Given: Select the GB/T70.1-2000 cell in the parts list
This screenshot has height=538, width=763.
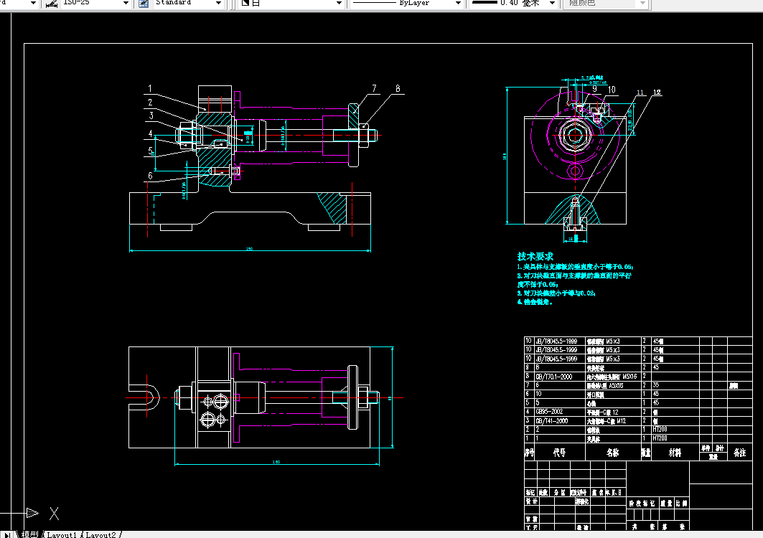Looking at the screenshot, I should tap(553, 377).
